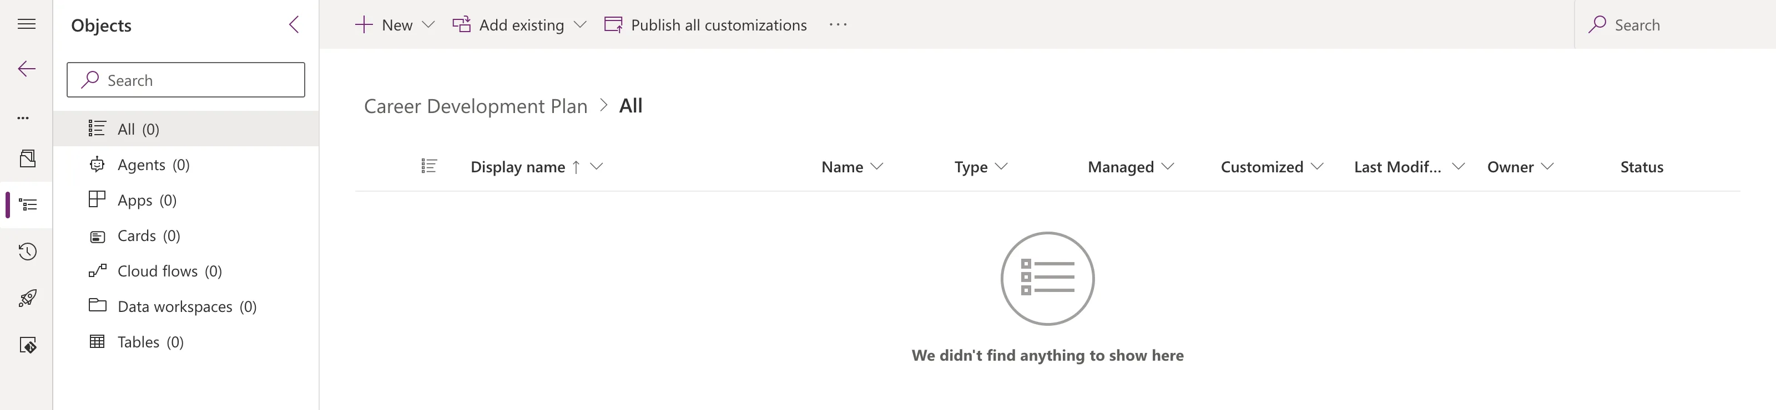Focus the Objects pane search box
This screenshot has height=410, width=1776.
(x=186, y=80)
